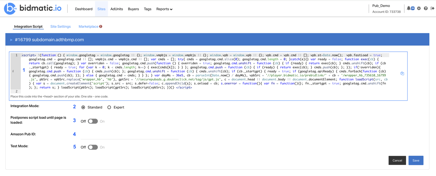Click the Amazon Pub ID field
Screen dimensions: 436x176
point(130,135)
